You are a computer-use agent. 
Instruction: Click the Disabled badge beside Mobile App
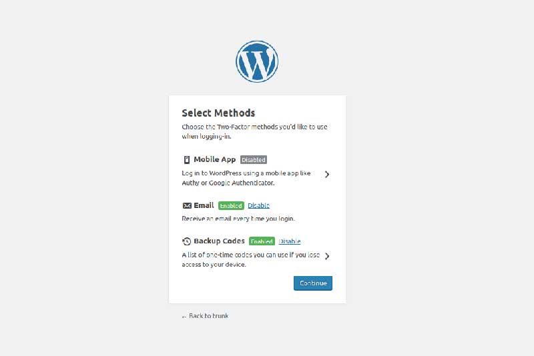click(x=254, y=160)
